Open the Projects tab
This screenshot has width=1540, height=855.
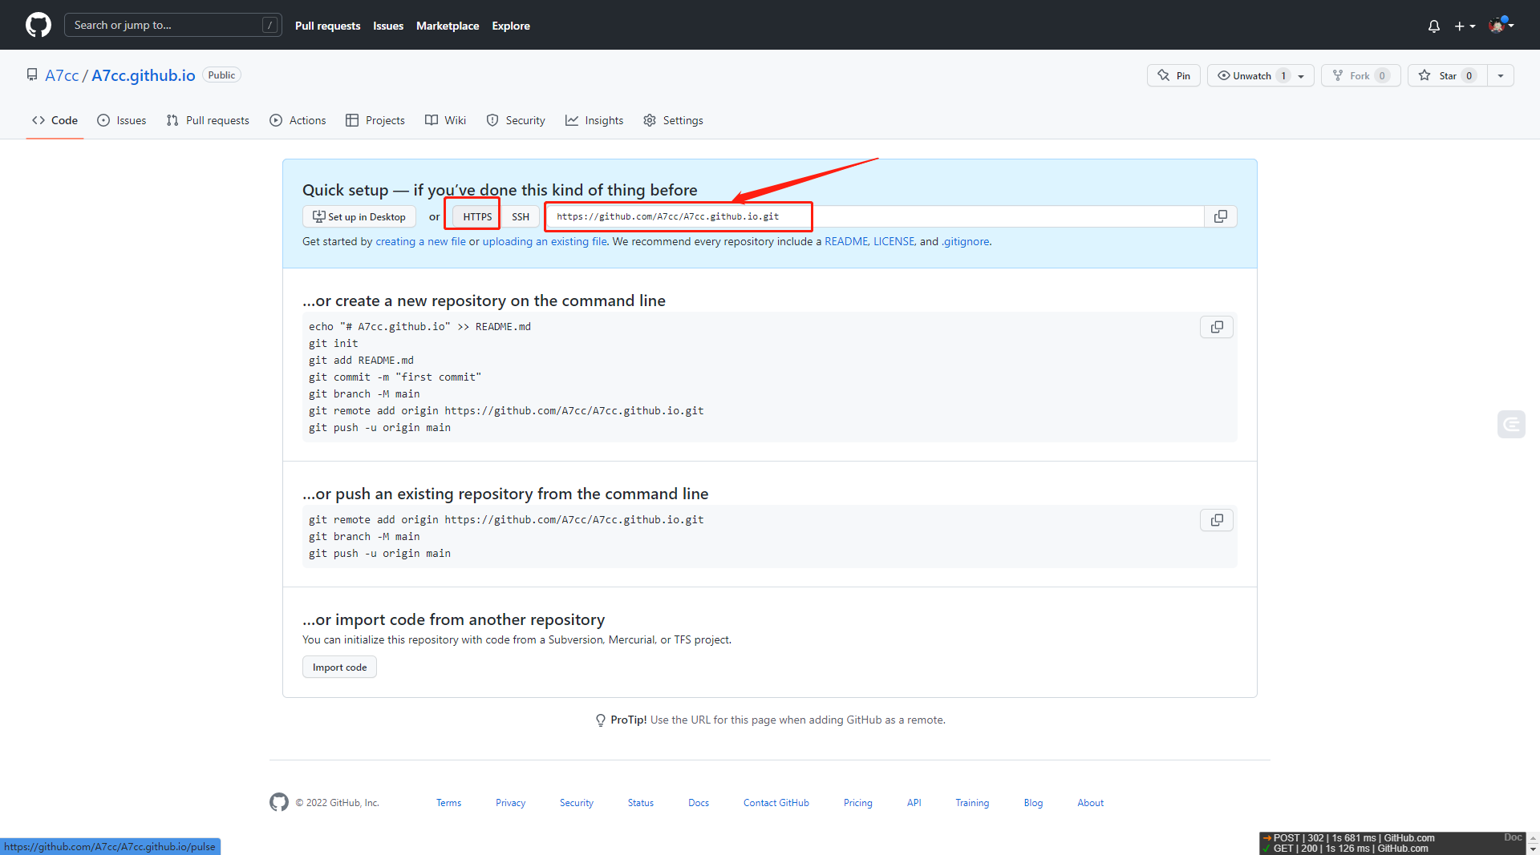pos(375,120)
